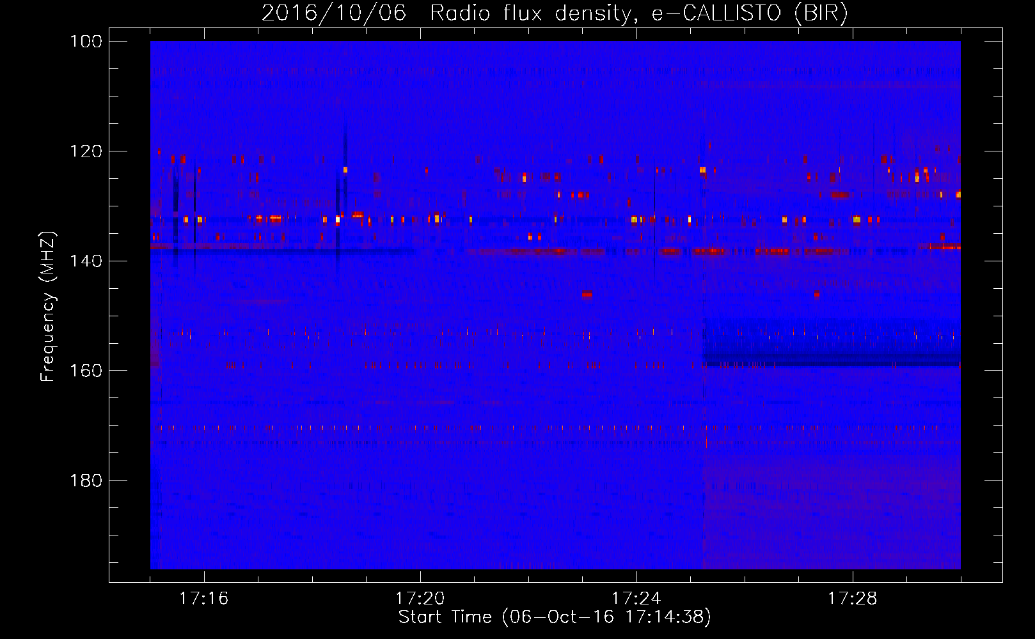This screenshot has height=639, width=1035.
Task: Click the "Start Time (06-Oct-16 17:14:38)" label
Action: pos(555,617)
